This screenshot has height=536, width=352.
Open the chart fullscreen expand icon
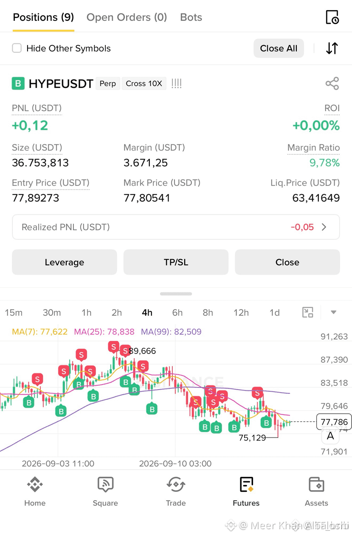pyautogui.click(x=307, y=313)
